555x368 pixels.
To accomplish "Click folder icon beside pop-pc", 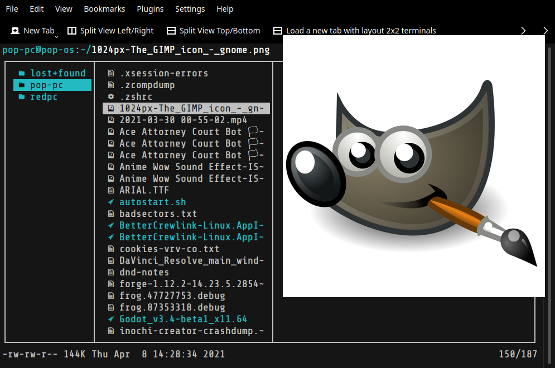I will pos(22,85).
